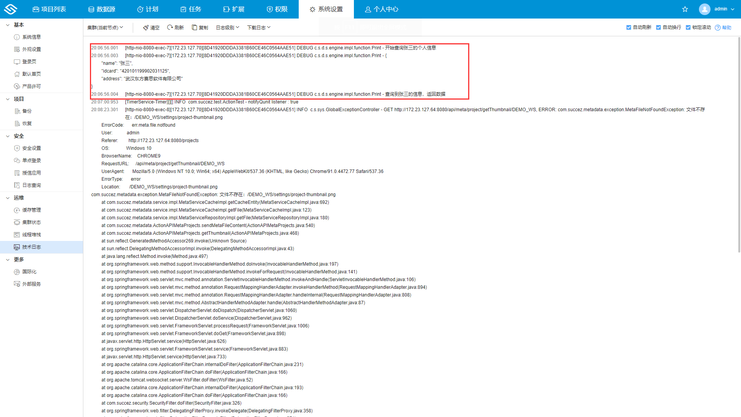Viewport: 741px width, 417px height.
Task: Open 线程堆栈 thread stack in the sidebar
Action: coord(31,235)
